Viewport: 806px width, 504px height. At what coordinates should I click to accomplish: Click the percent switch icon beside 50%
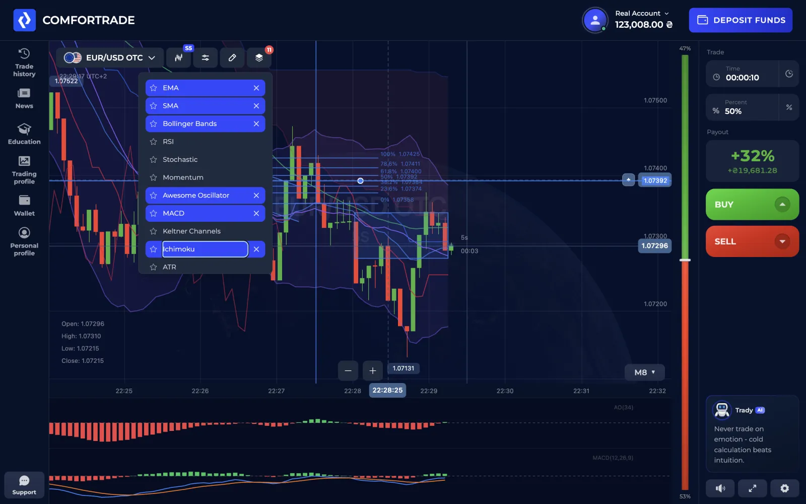(789, 107)
